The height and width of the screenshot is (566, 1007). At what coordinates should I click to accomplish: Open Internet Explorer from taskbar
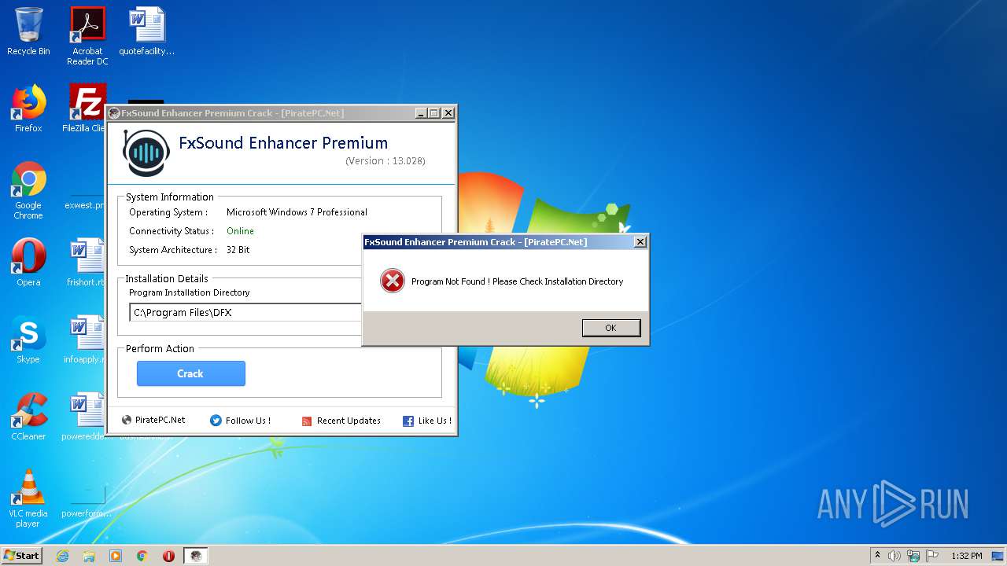(x=63, y=556)
